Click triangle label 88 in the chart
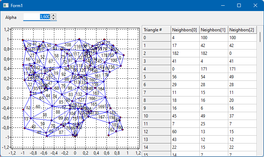 [x=58, y=112]
